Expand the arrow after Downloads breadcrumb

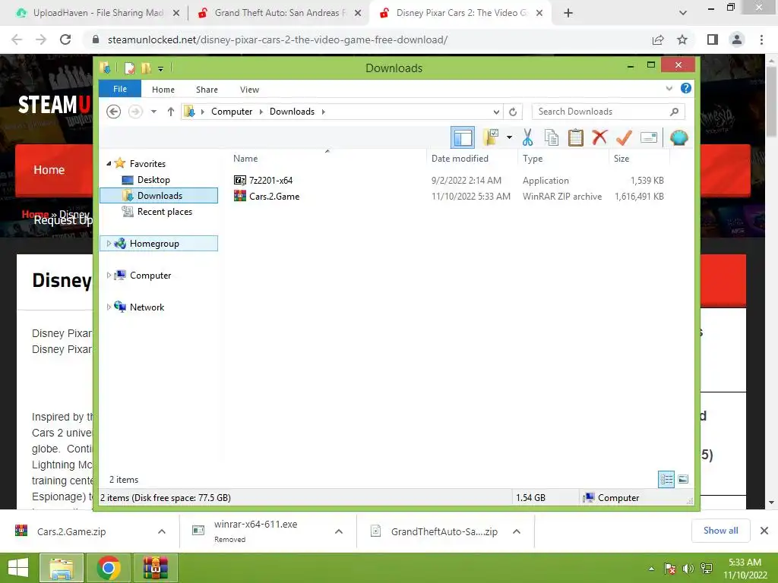point(324,112)
